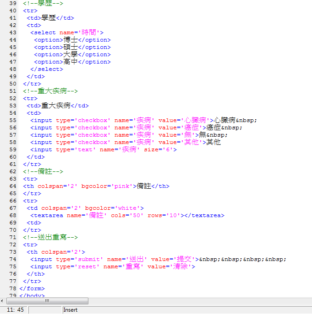
Task: Click line number 39 in the gutter
Action: click(x=13, y=3)
